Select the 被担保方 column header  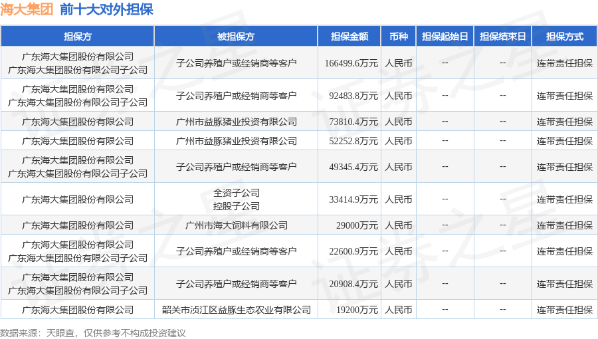236,36
